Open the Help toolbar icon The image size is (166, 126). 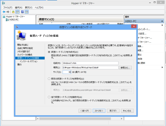[x=22, y=12]
